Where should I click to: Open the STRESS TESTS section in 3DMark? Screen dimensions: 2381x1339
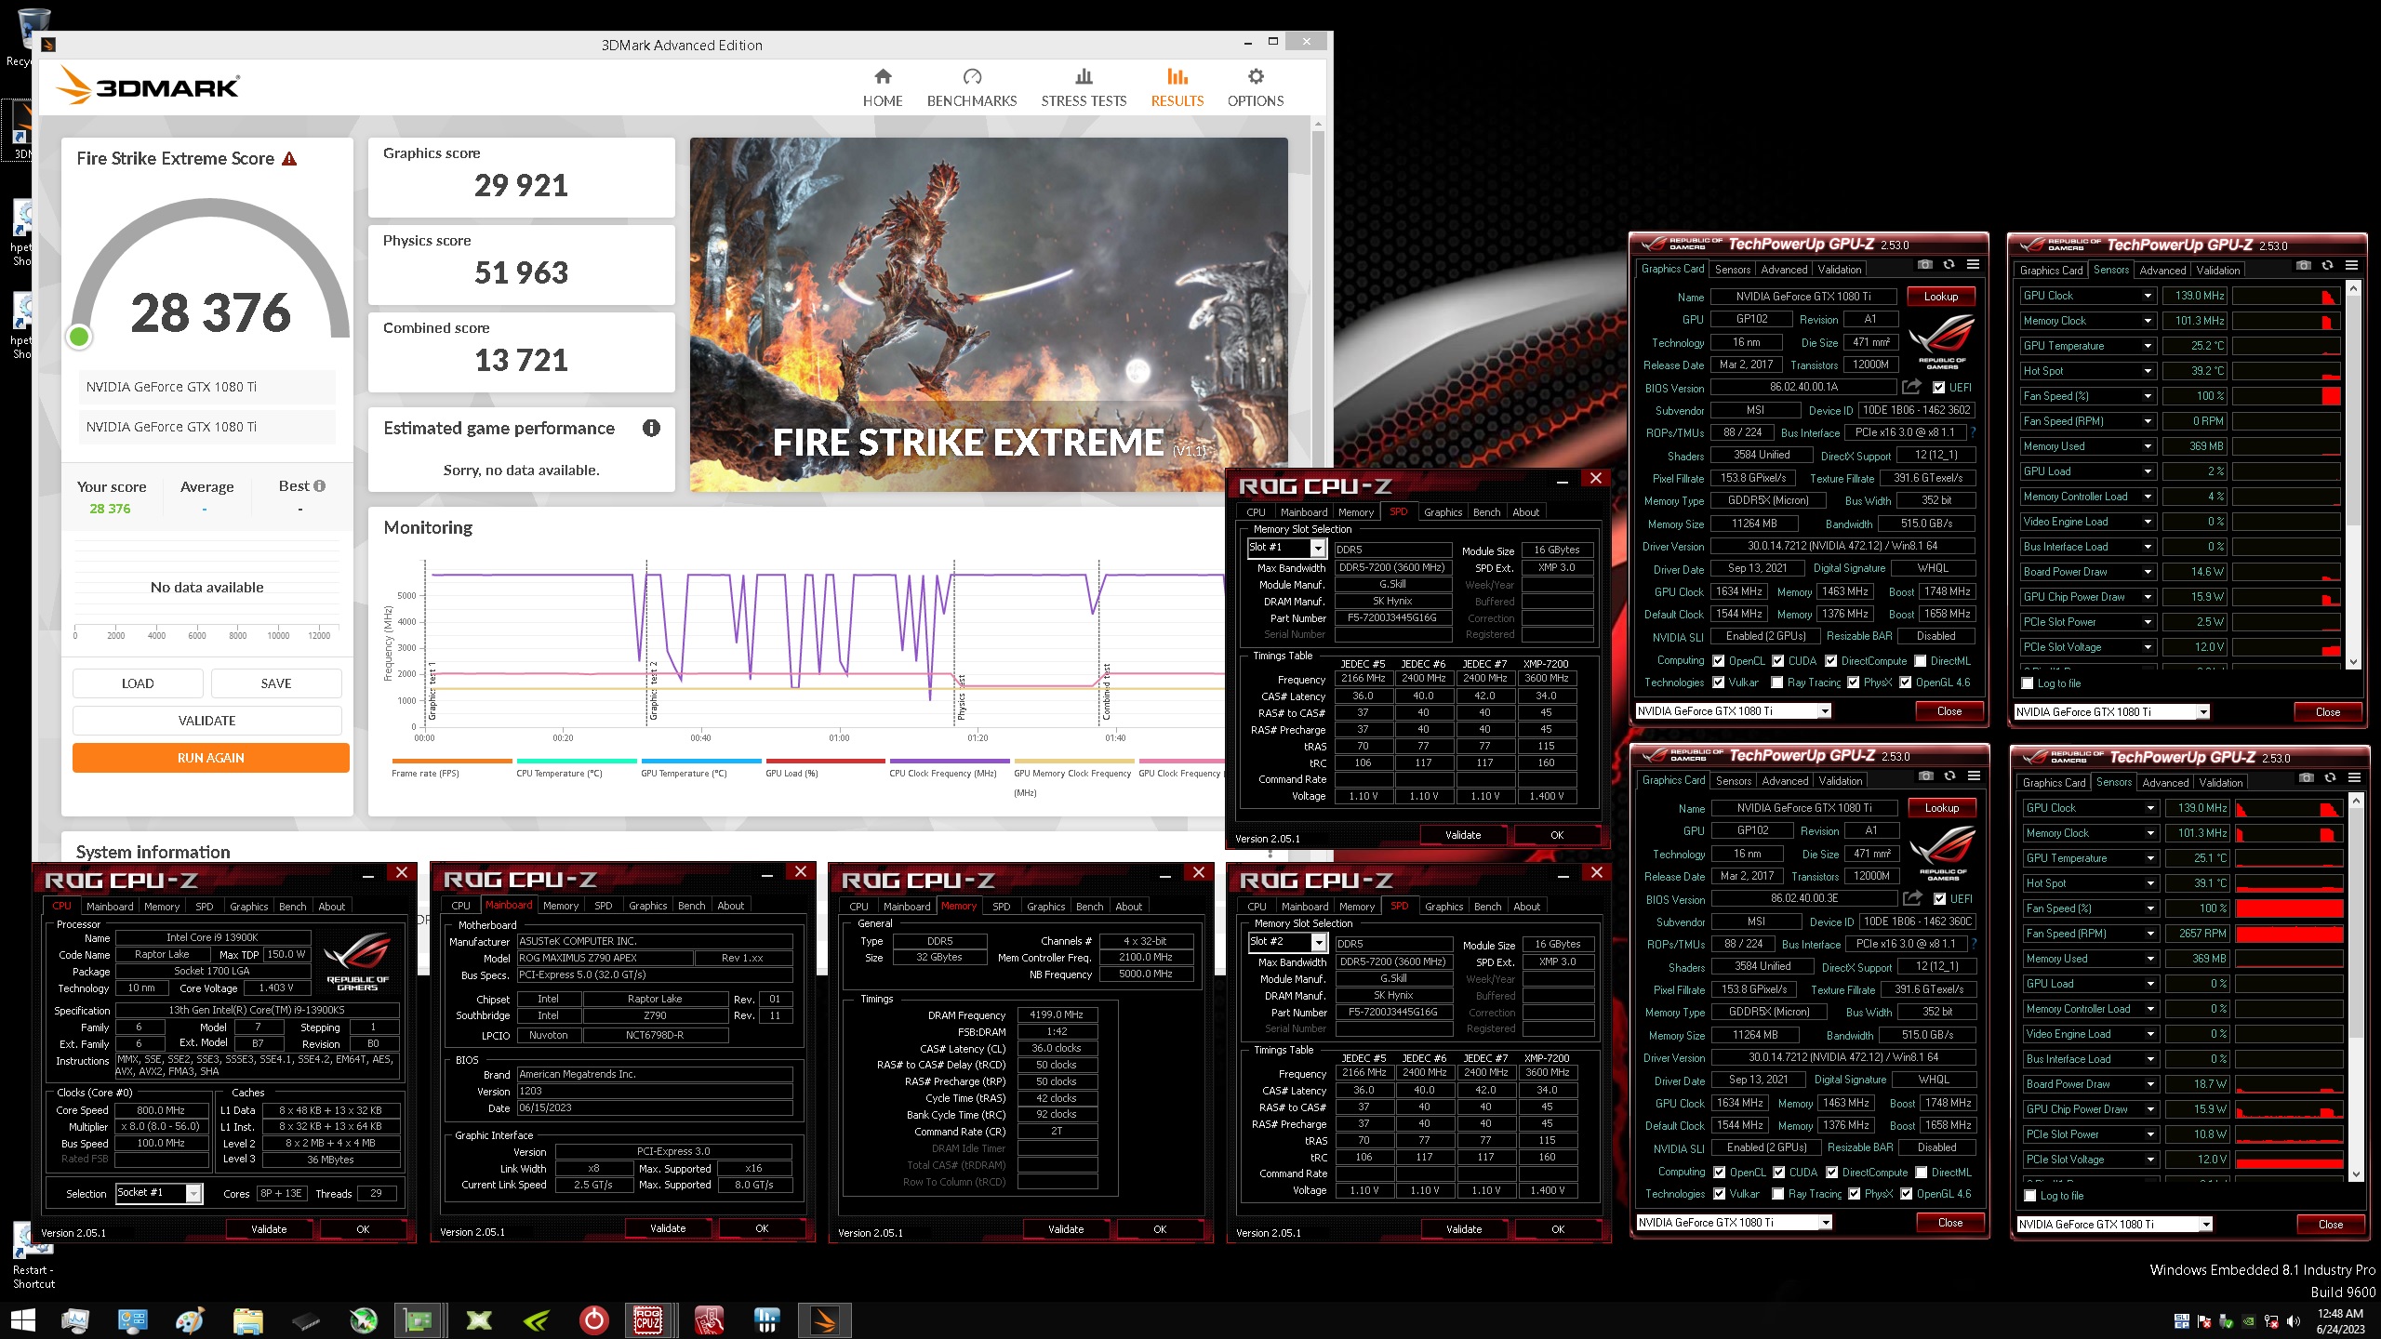[x=1084, y=87]
